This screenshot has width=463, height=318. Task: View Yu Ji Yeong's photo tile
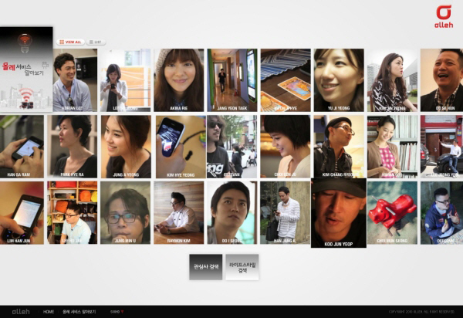pyautogui.click(x=338, y=80)
